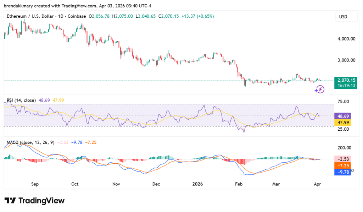
Task: Select the purple 48.69 RSI value tag
Action: tap(343, 116)
